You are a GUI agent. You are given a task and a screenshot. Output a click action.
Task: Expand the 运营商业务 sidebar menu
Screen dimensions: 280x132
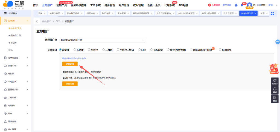click(15, 58)
